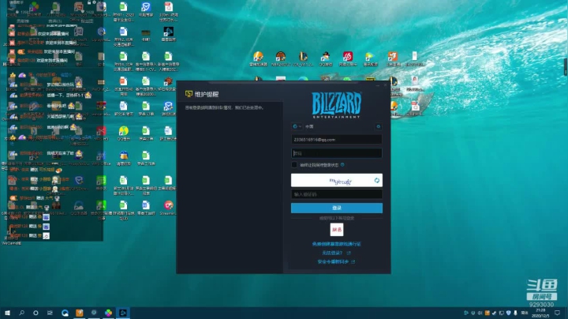
Task: Focus the email field showing the qq.com address
Action: [337, 140]
